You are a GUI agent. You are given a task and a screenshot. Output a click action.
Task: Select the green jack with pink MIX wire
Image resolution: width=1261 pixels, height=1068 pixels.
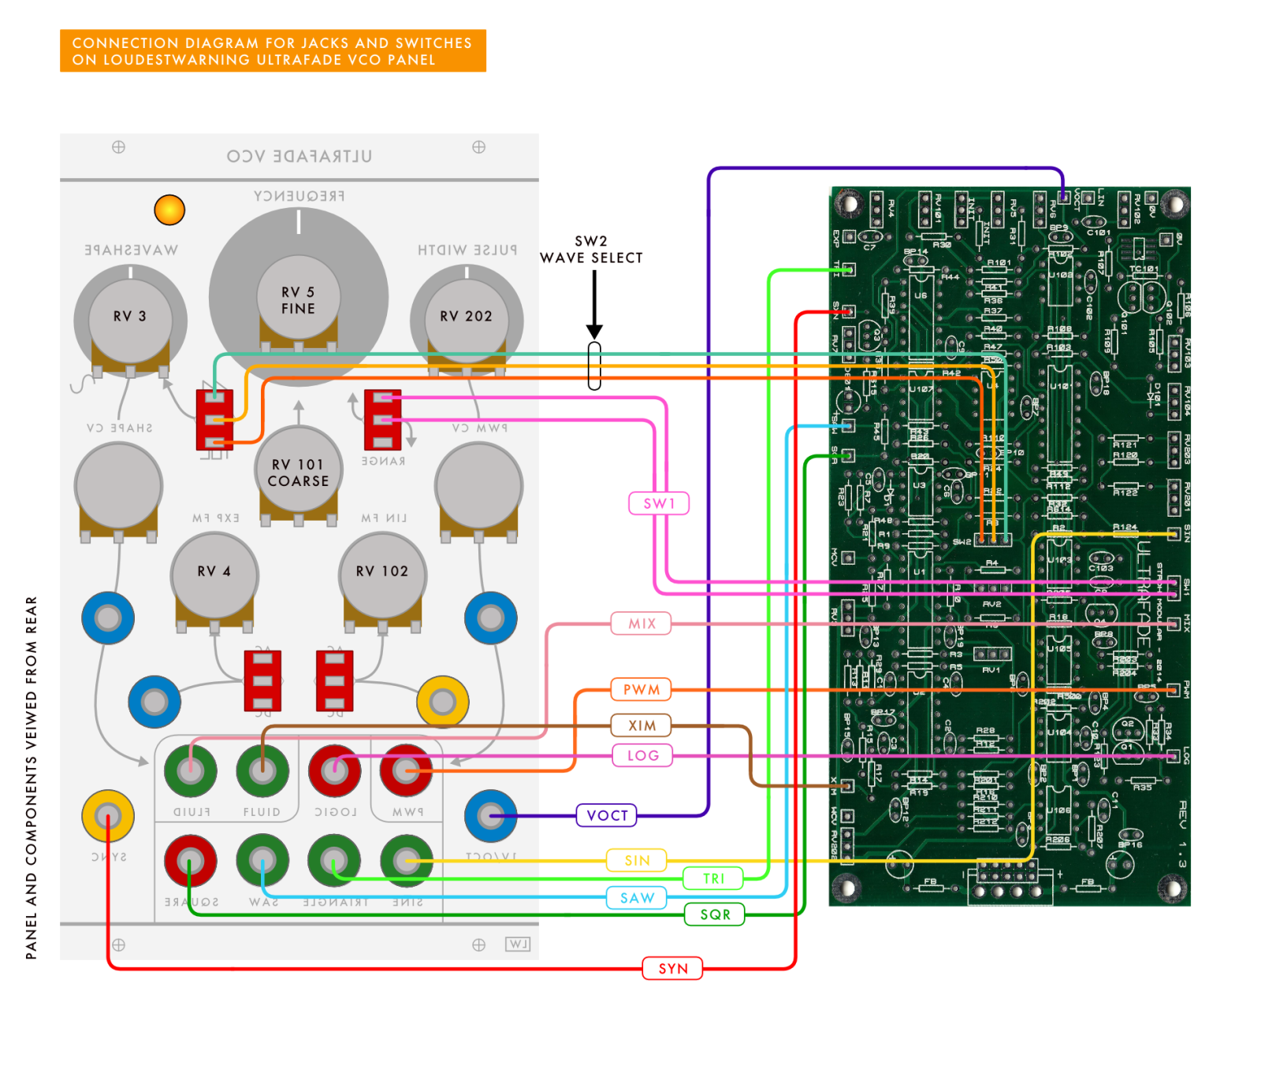tap(191, 770)
